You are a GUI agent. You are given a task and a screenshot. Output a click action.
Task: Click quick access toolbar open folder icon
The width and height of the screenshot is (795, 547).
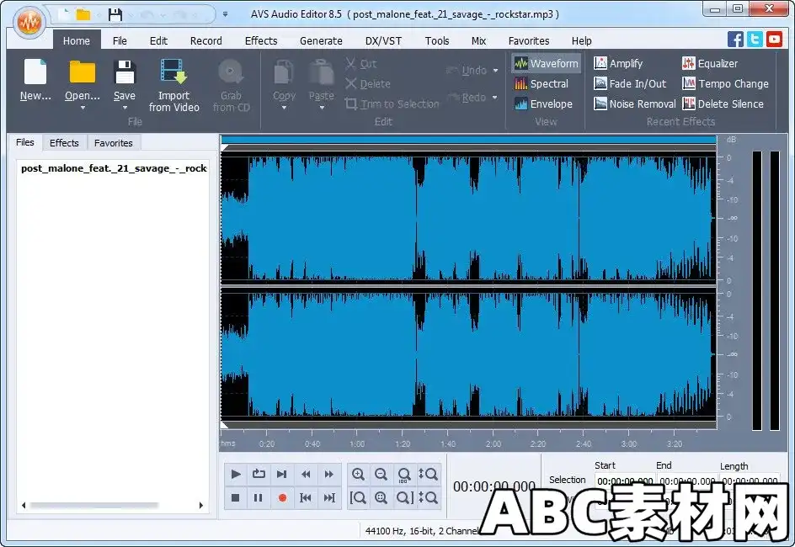coord(83,14)
